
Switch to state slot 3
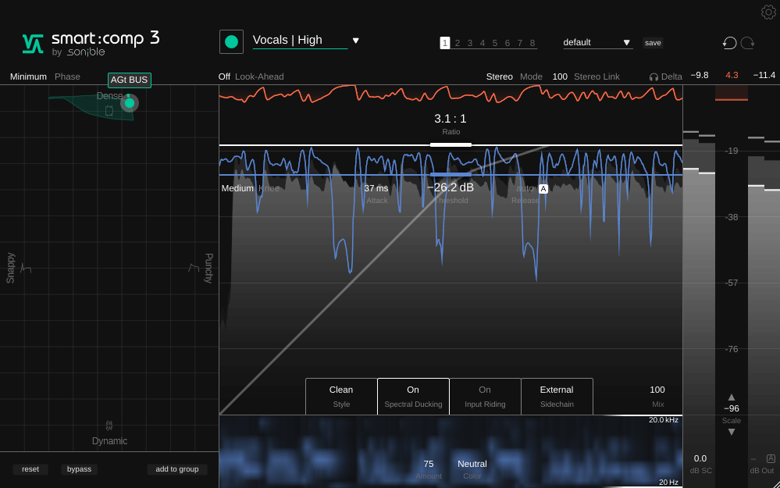[x=469, y=43]
